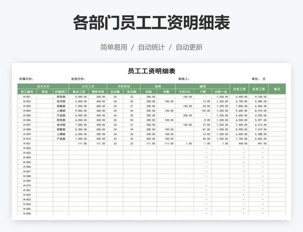Viewport: 303px width, 232px height.
Task: Select the 5,291.00 net pay cell
Action: (x=259, y=120)
